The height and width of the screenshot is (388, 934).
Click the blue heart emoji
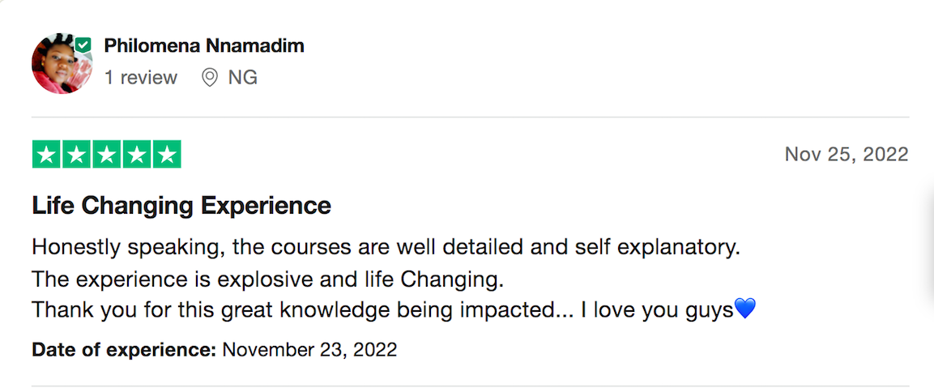(745, 309)
